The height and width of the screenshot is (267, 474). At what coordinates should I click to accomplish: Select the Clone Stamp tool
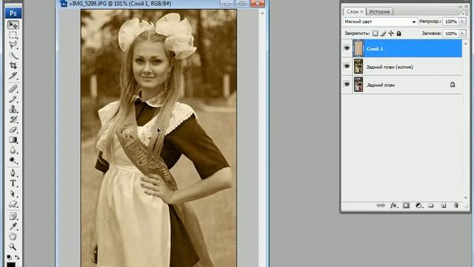[13, 109]
